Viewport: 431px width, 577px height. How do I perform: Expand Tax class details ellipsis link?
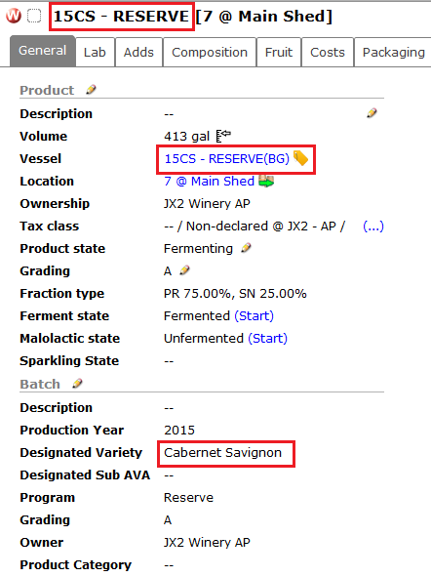pos(372,226)
